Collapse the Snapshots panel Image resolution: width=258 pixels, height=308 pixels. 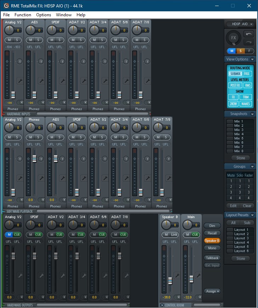click(252, 114)
